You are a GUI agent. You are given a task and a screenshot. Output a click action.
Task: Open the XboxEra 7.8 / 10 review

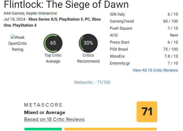[x=144, y=56]
